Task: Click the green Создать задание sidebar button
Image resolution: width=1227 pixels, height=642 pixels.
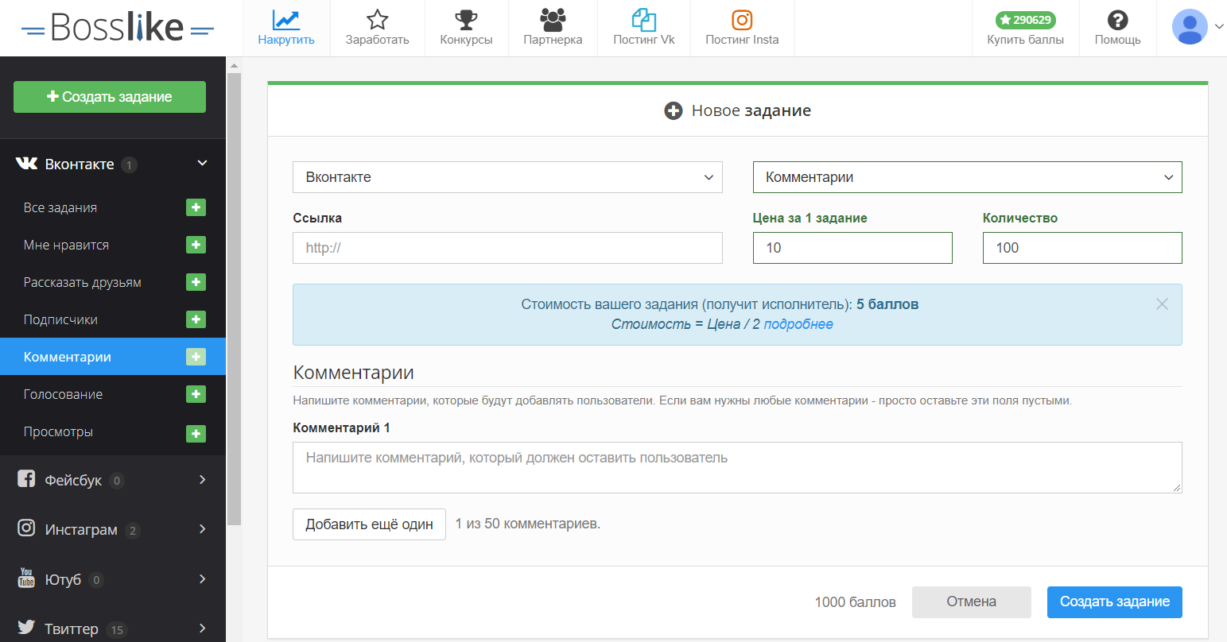Action: point(110,97)
